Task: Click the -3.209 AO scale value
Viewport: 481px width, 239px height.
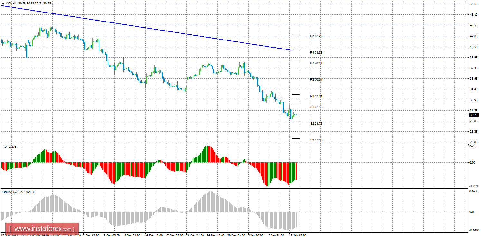Action: [x=473, y=186]
